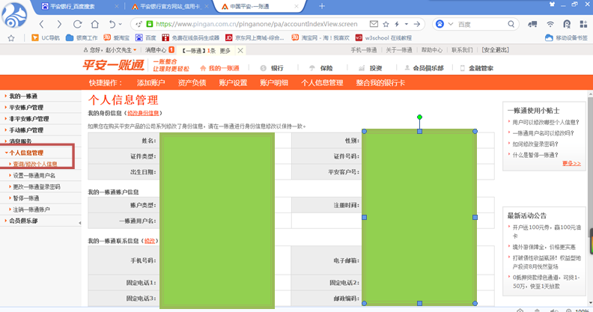Select 更改一账通登录密码 in the sidebar
The width and height of the screenshot is (593, 312).
click(37, 186)
